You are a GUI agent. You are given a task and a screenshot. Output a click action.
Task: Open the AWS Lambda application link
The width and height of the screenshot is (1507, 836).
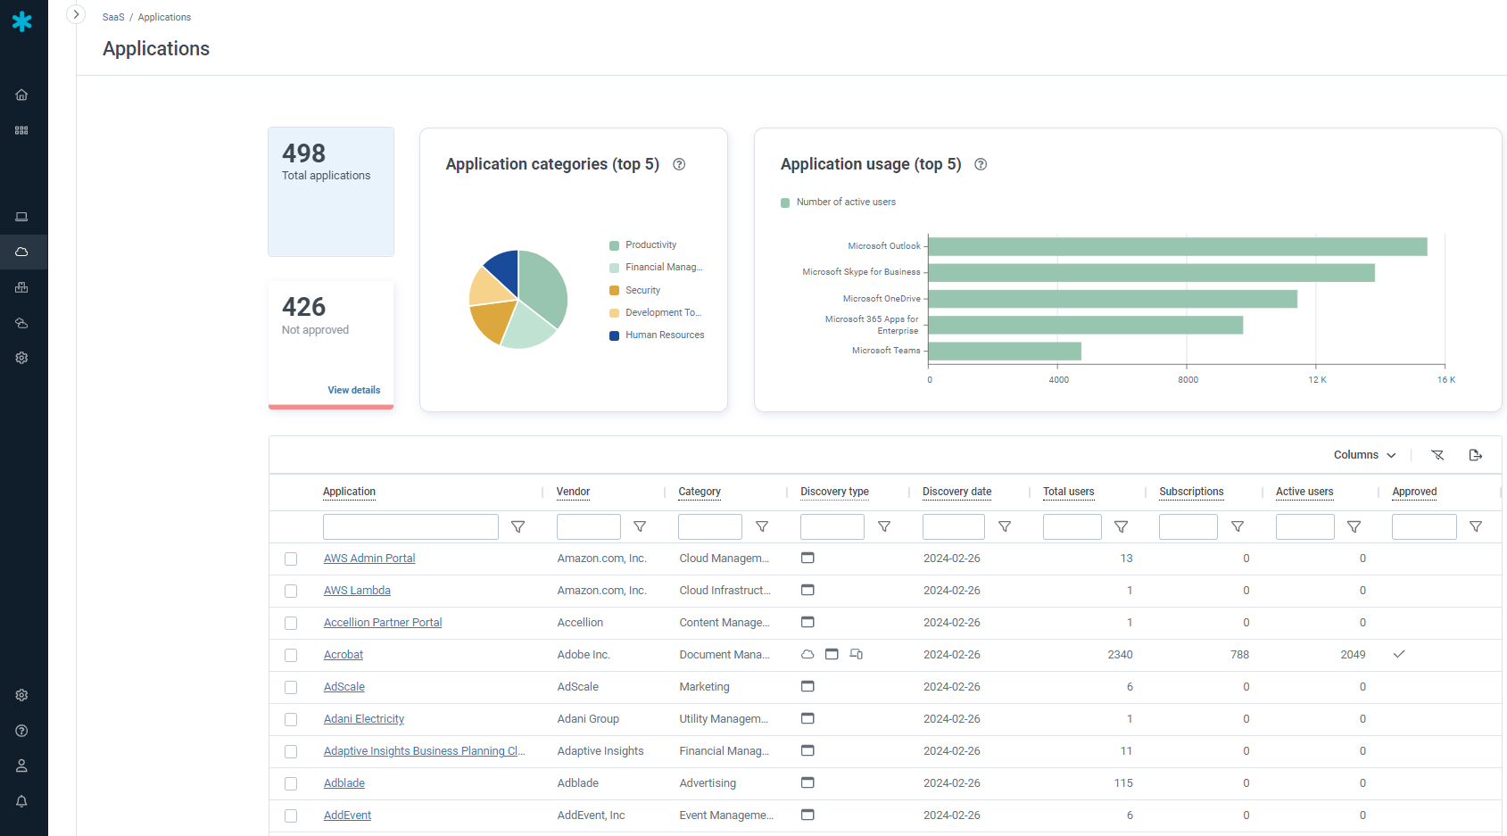pos(357,591)
